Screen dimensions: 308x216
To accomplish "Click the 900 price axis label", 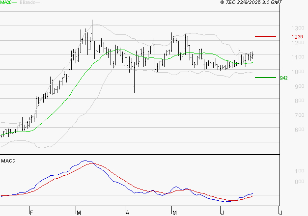I will [300, 86].
